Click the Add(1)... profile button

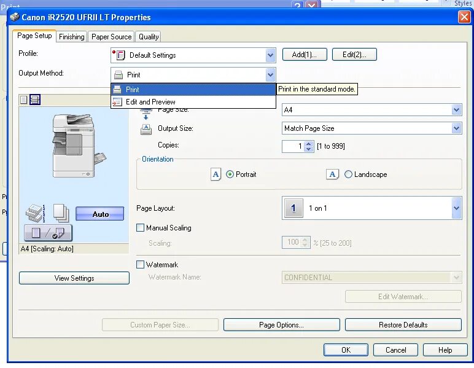click(x=305, y=55)
